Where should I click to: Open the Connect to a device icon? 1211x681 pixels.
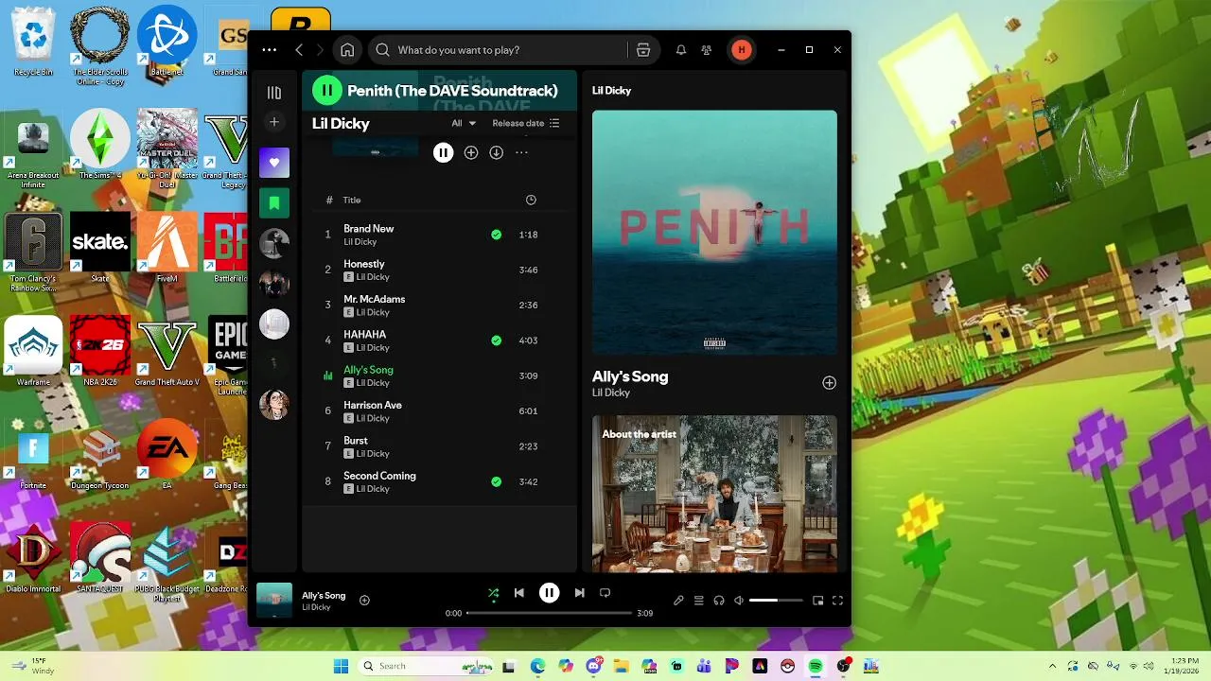(x=719, y=601)
